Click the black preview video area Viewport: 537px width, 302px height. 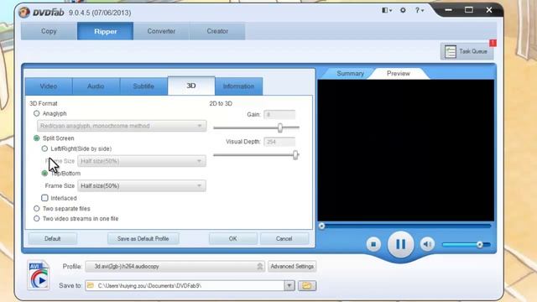[406, 150]
